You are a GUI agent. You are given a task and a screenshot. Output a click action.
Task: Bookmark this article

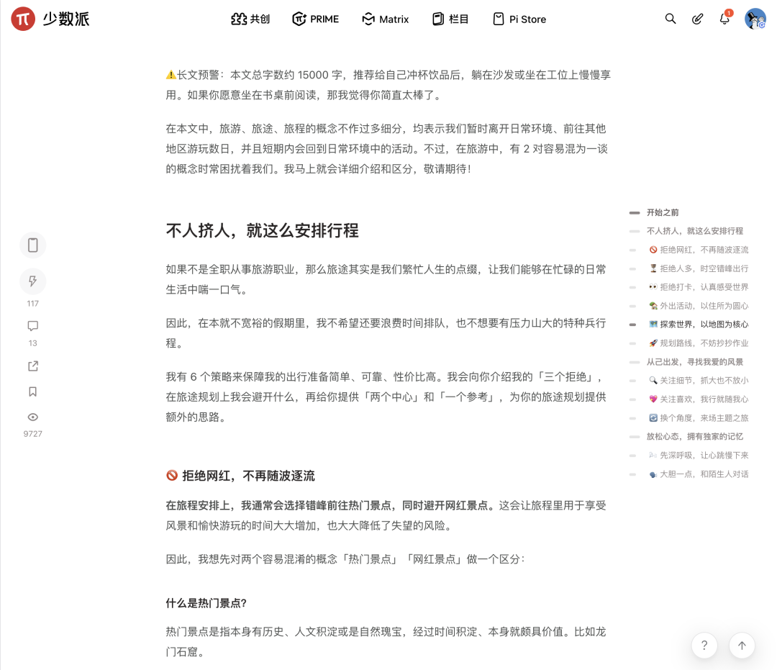point(32,391)
